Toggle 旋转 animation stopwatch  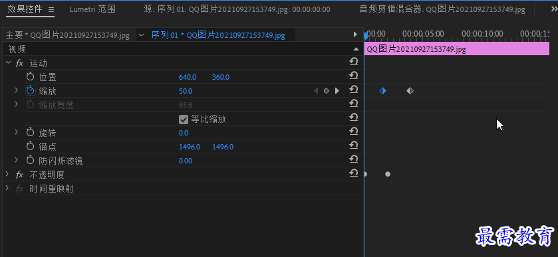coord(31,132)
